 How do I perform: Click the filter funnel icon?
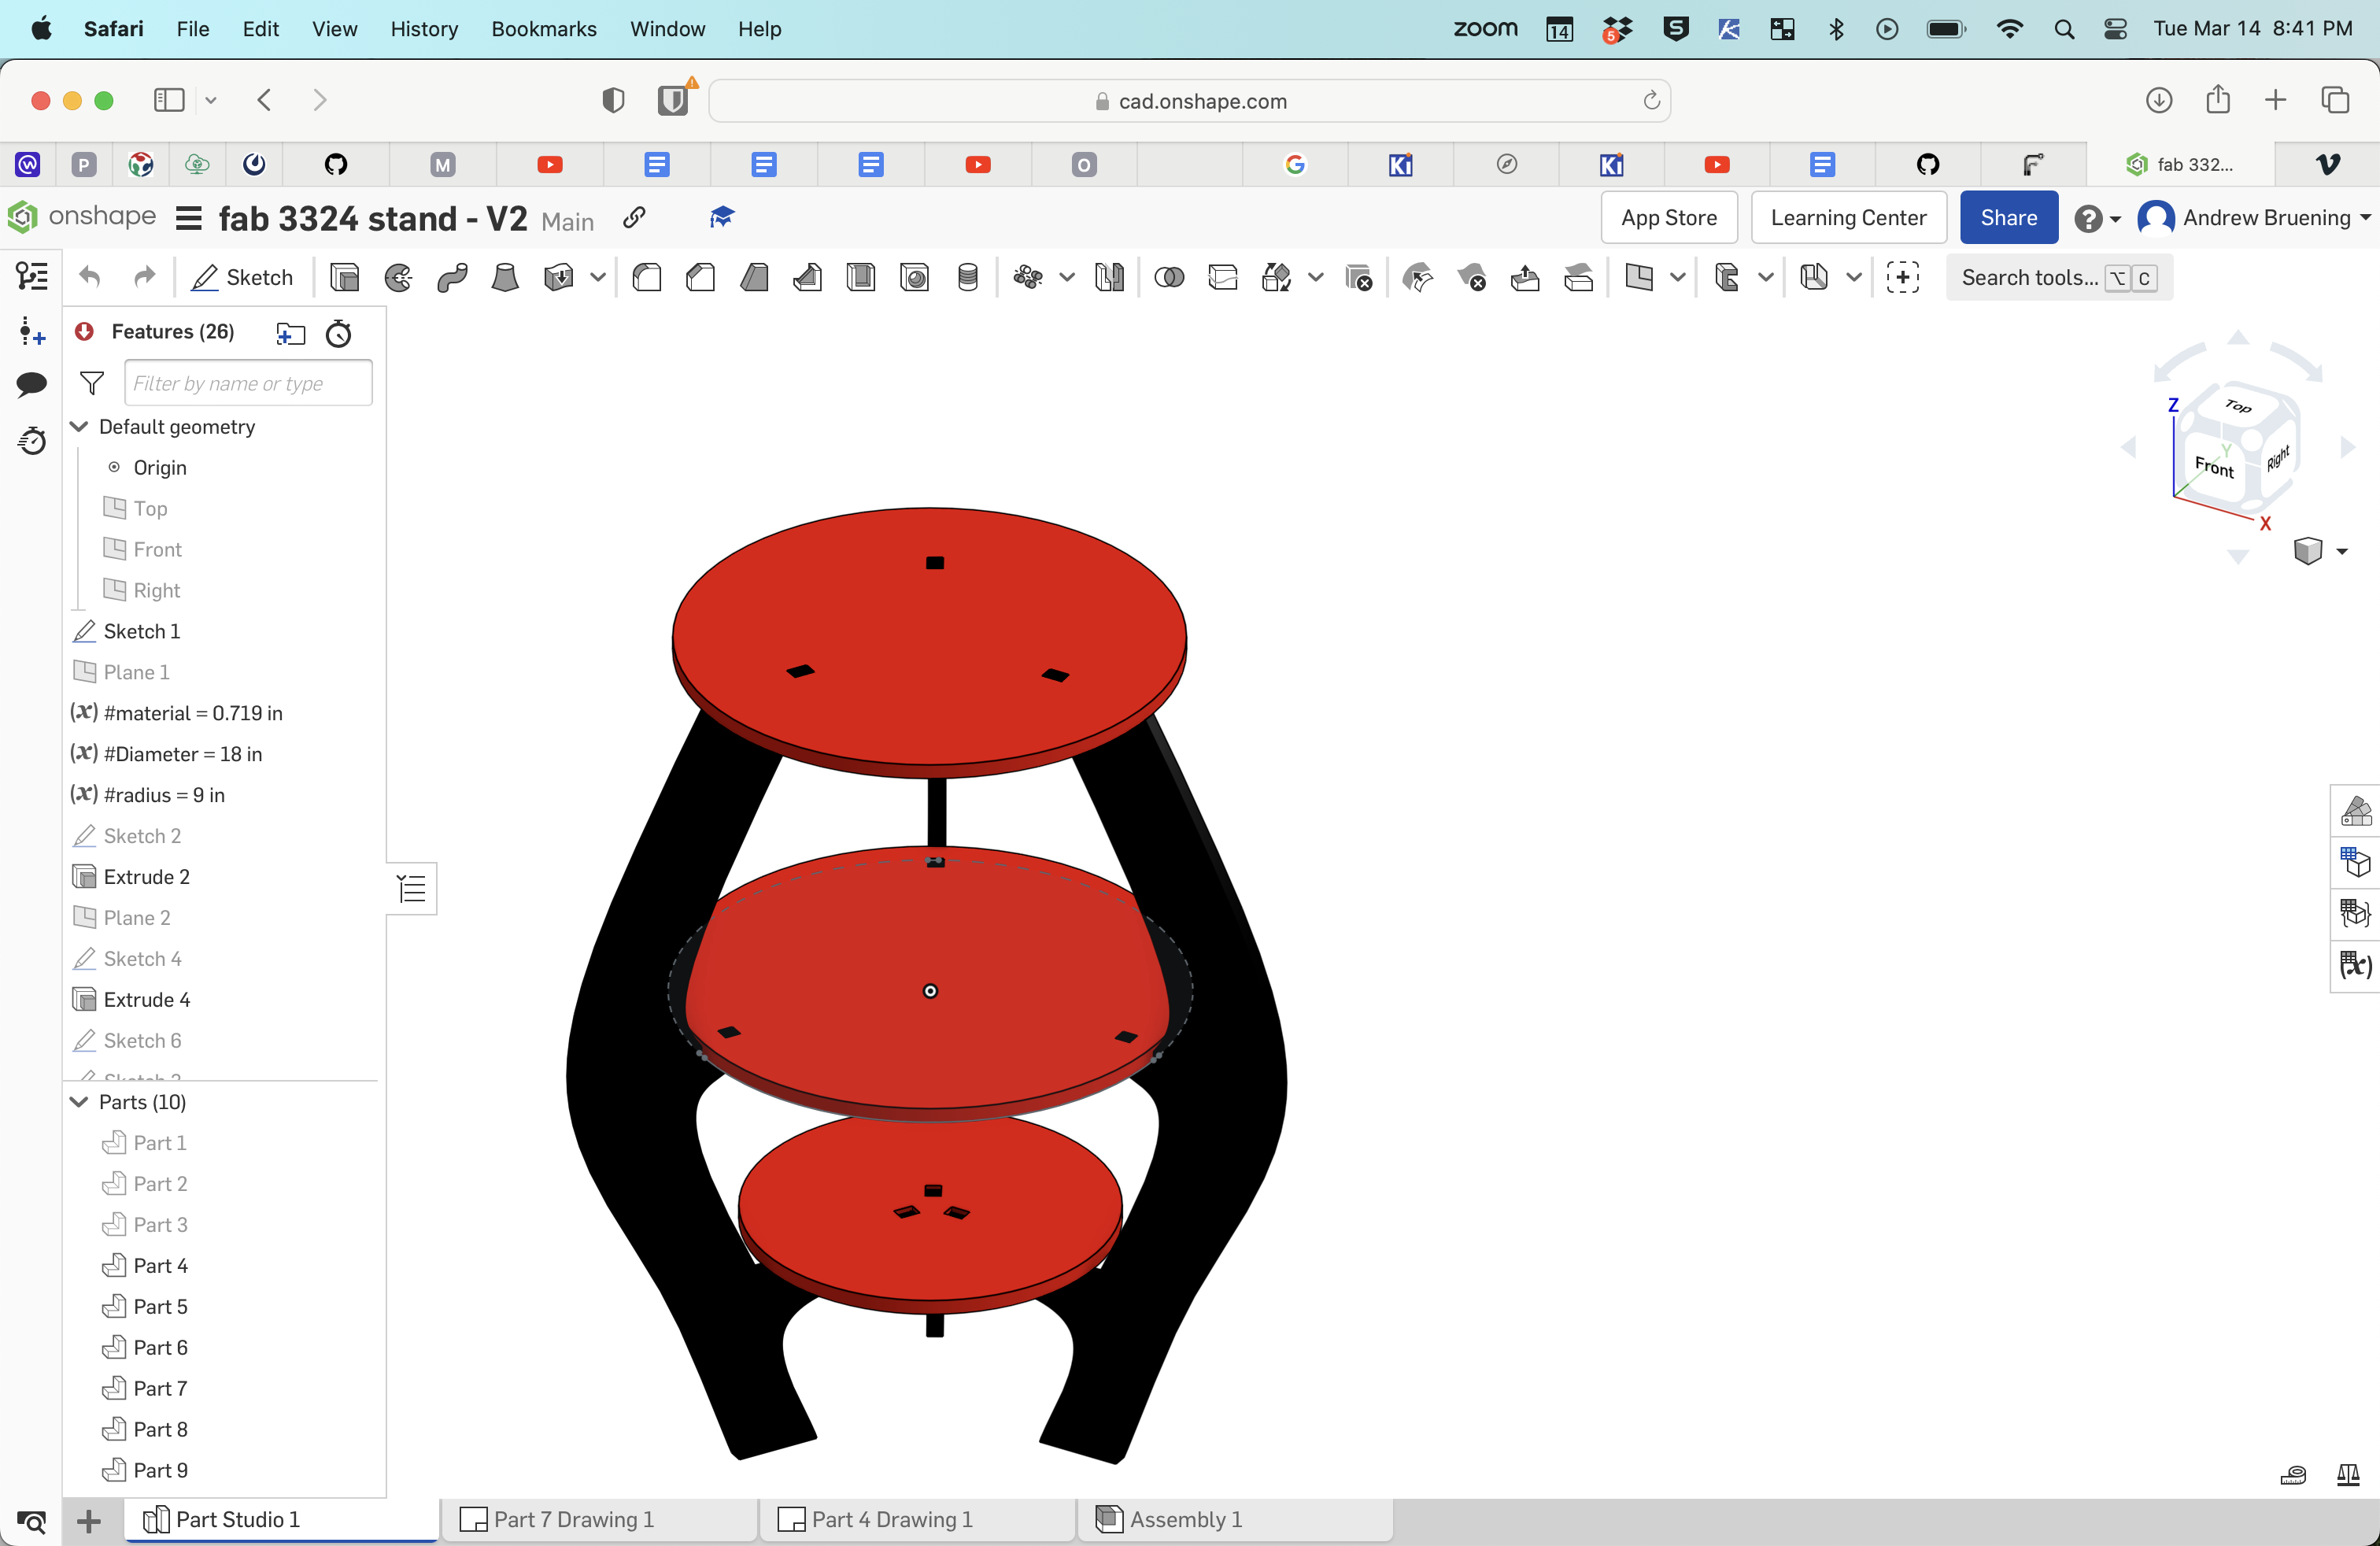click(92, 383)
